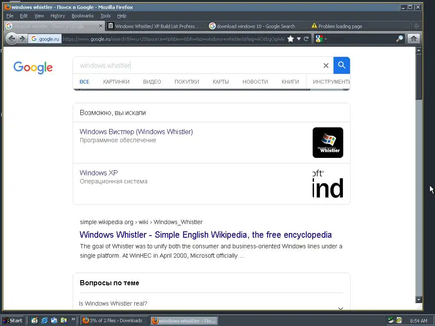Select the НОВОСТИ search filter
435x326 pixels.
pyautogui.click(x=255, y=82)
